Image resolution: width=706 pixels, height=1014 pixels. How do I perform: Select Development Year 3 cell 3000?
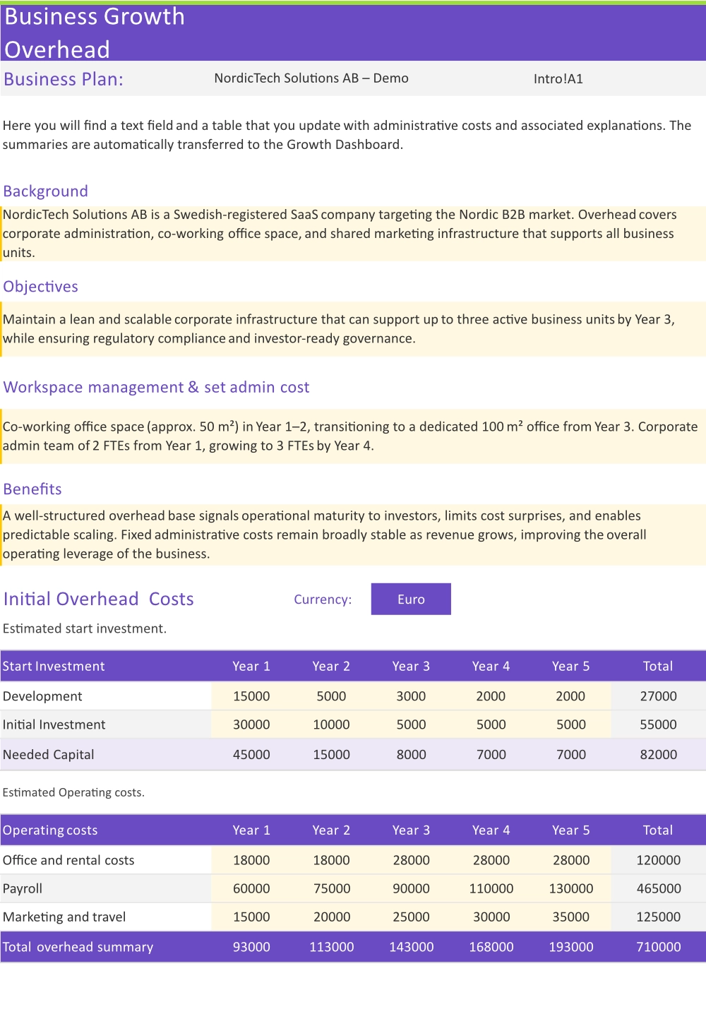point(411,696)
